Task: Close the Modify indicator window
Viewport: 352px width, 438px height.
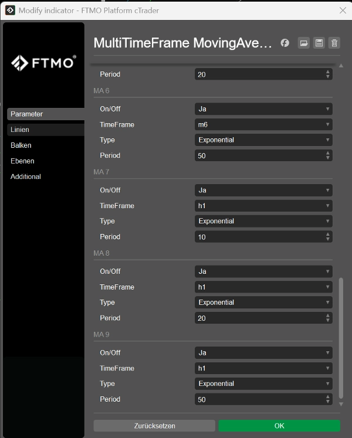Action: [x=343, y=11]
